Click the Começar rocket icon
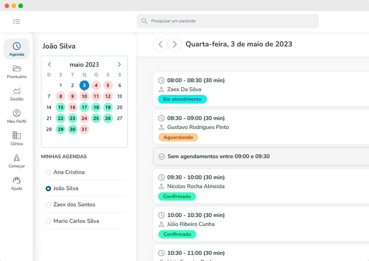 pyautogui.click(x=17, y=158)
